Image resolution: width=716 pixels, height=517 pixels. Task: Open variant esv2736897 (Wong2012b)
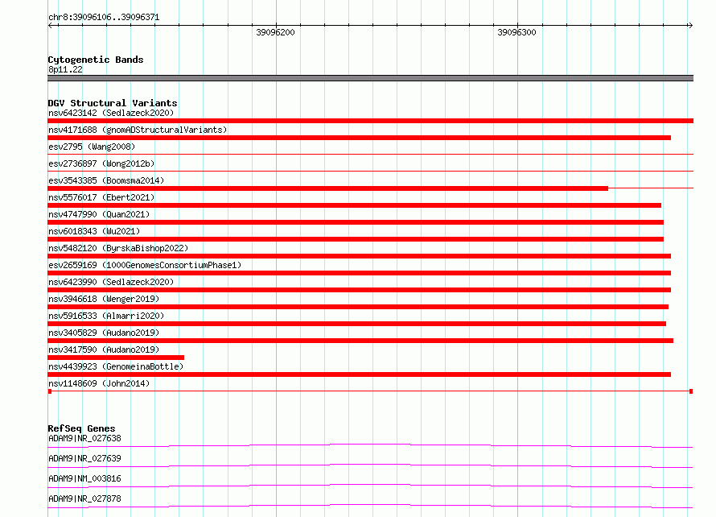pos(101,163)
